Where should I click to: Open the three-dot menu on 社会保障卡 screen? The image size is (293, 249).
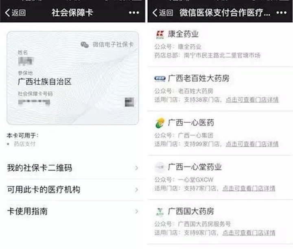tap(134, 13)
